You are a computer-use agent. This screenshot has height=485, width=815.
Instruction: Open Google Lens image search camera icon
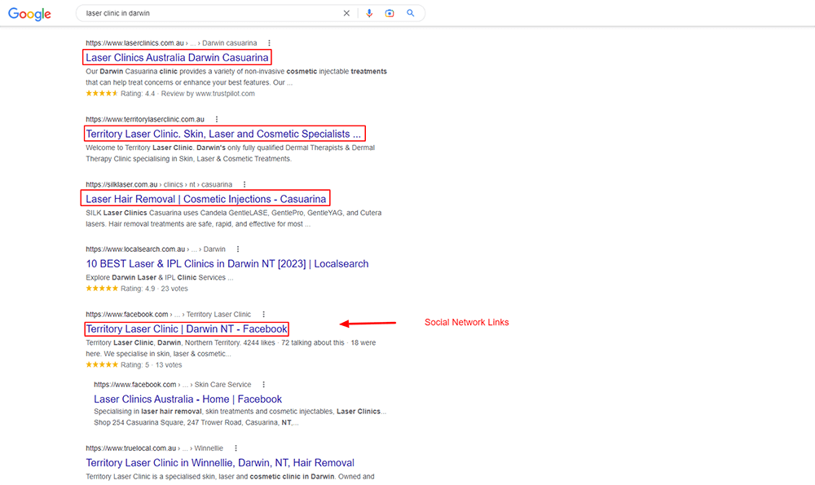(390, 14)
